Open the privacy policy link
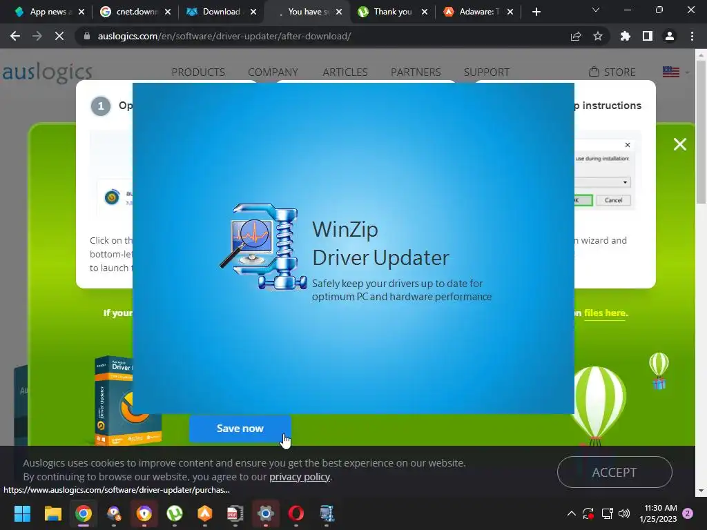 [x=300, y=477]
